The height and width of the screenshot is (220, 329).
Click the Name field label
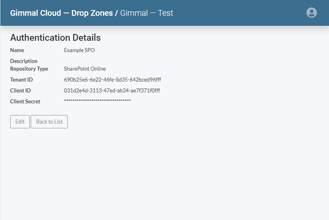[17, 50]
